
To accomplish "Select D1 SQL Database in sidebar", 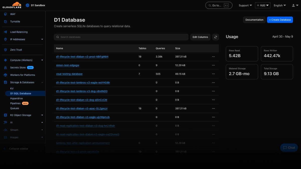I will pyautogui.click(x=21, y=93).
